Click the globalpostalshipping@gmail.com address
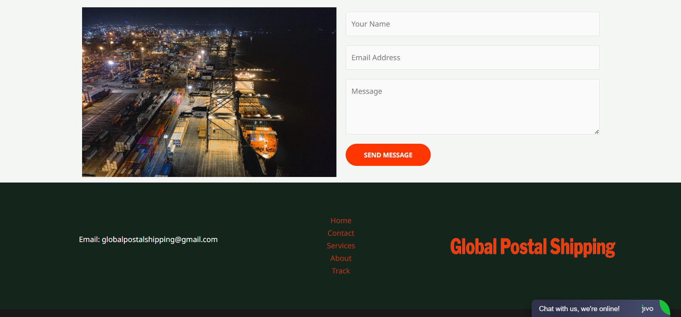Screen dimensions: 681x317 point(160,240)
